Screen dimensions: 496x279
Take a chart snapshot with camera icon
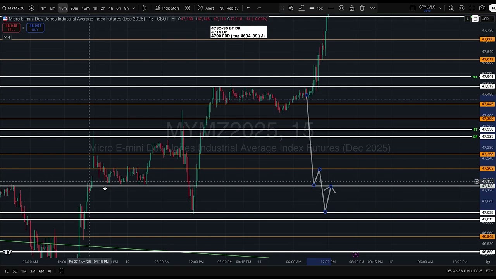coord(482,8)
